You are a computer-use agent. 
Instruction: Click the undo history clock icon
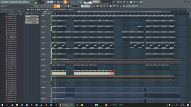pyautogui.click(x=118, y=2)
